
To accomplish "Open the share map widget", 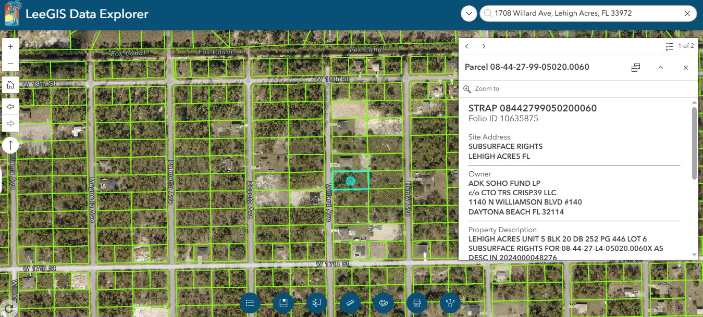I will (450, 302).
